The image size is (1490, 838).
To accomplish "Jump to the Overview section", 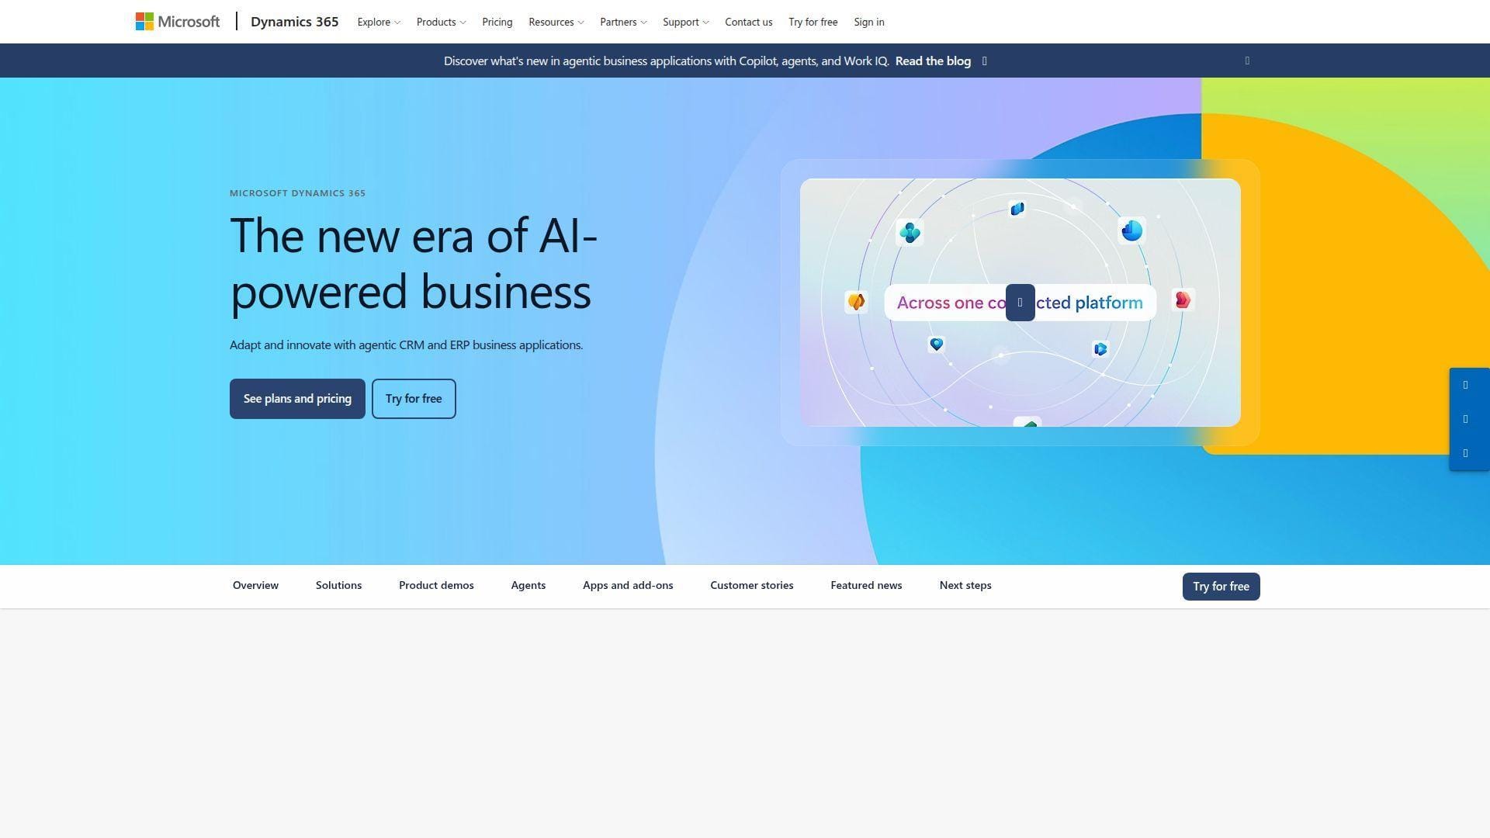I will click(255, 586).
